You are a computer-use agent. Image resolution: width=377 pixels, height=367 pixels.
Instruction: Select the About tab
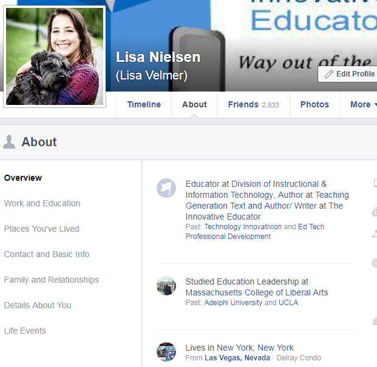(194, 104)
